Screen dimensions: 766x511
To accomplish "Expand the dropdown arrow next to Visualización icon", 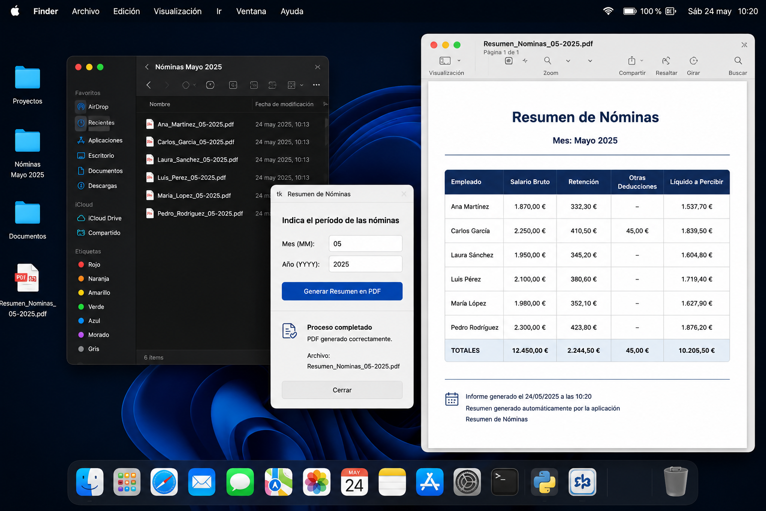I will [459, 61].
